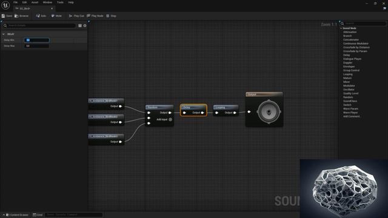This screenshot has width=388, height=218.
Task: Open the Asset menu
Action: 35,2
